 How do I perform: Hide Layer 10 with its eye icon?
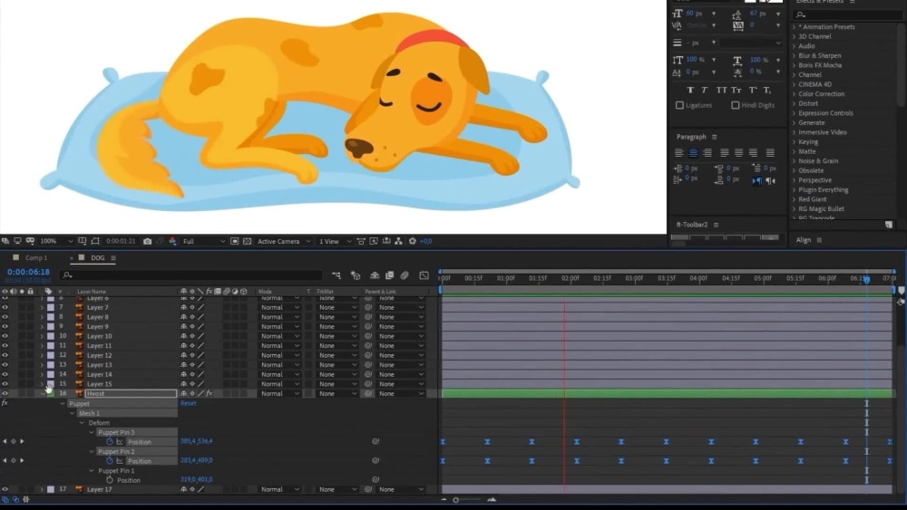(5, 336)
